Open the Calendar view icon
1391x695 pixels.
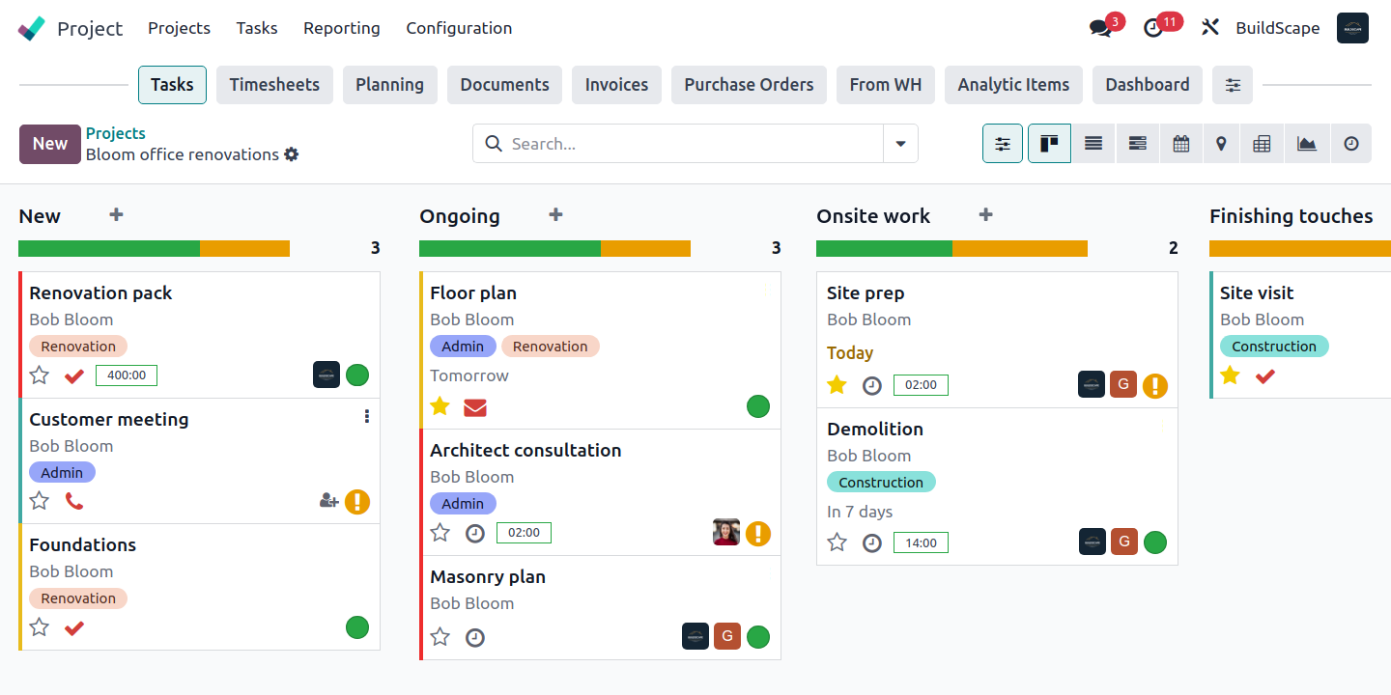[x=1180, y=143]
